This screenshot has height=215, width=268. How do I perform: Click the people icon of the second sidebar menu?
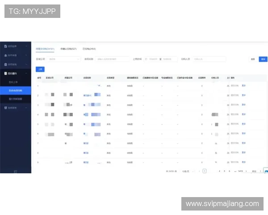6,55
